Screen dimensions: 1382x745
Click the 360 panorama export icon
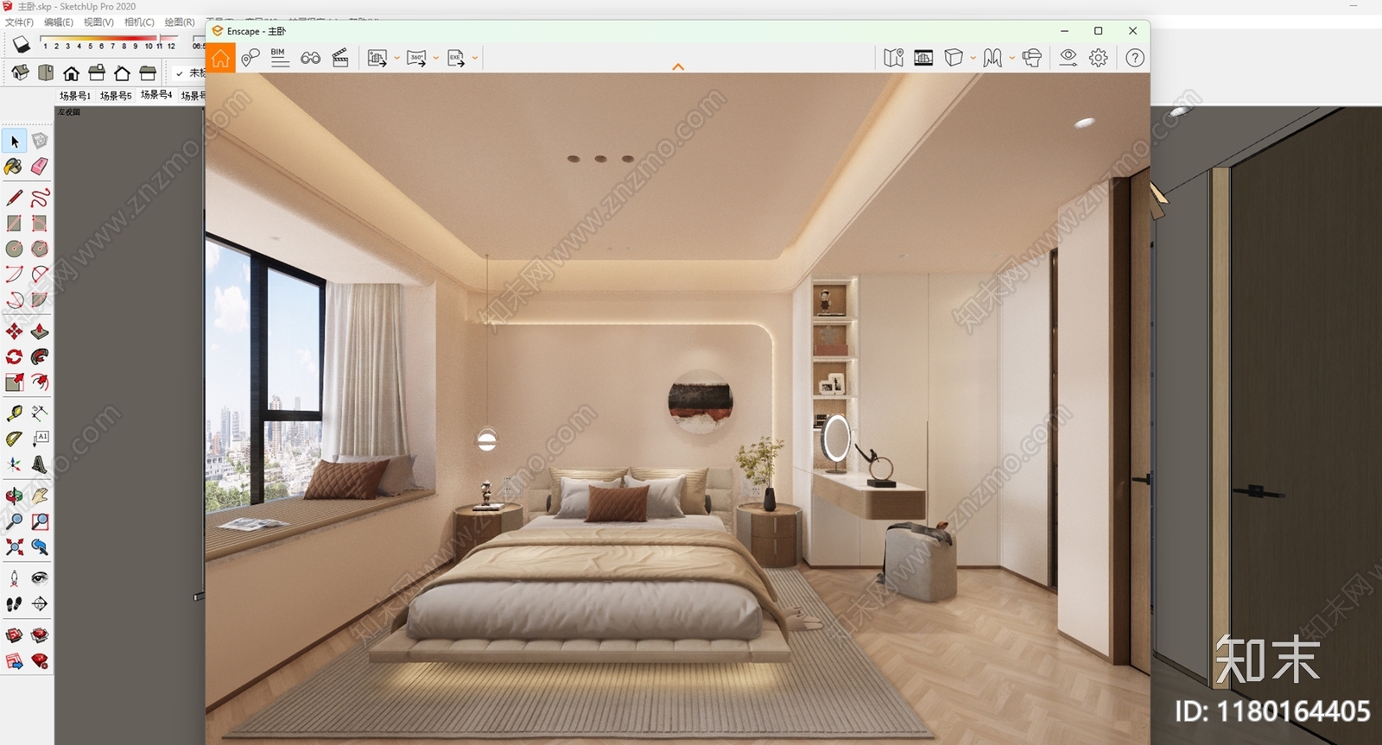click(416, 58)
